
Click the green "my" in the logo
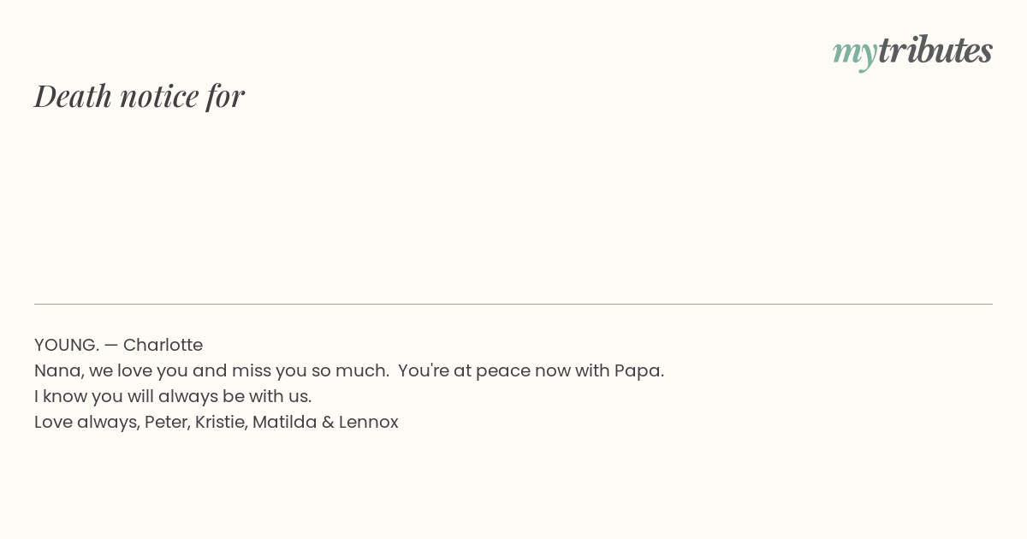(x=855, y=54)
